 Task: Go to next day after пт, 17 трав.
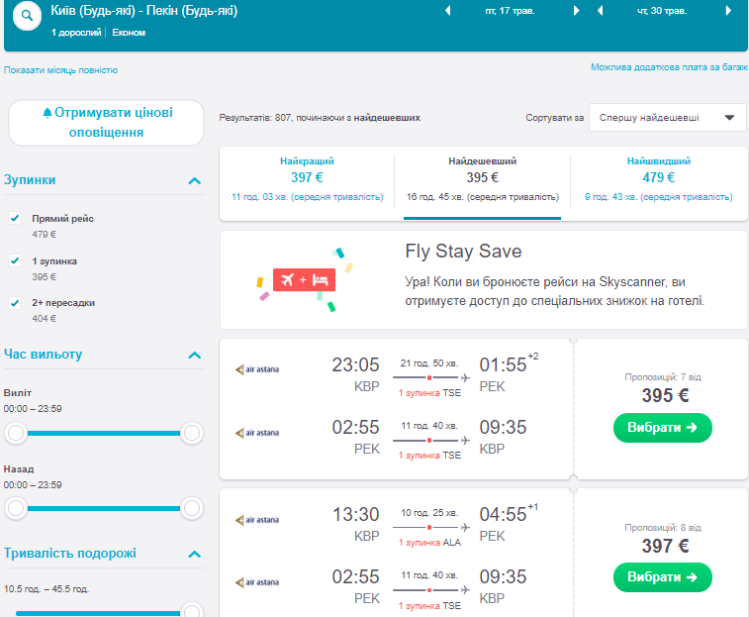[577, 12]
